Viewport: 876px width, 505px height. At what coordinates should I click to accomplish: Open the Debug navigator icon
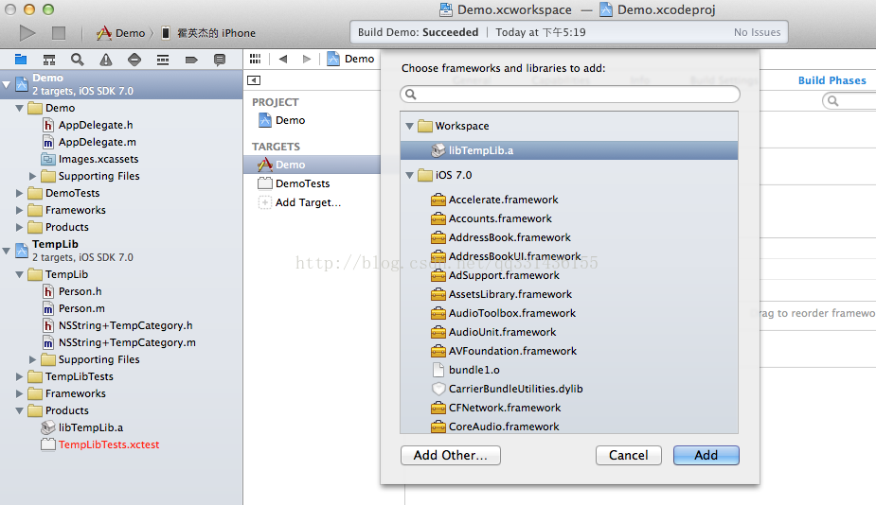pos(163,60)
